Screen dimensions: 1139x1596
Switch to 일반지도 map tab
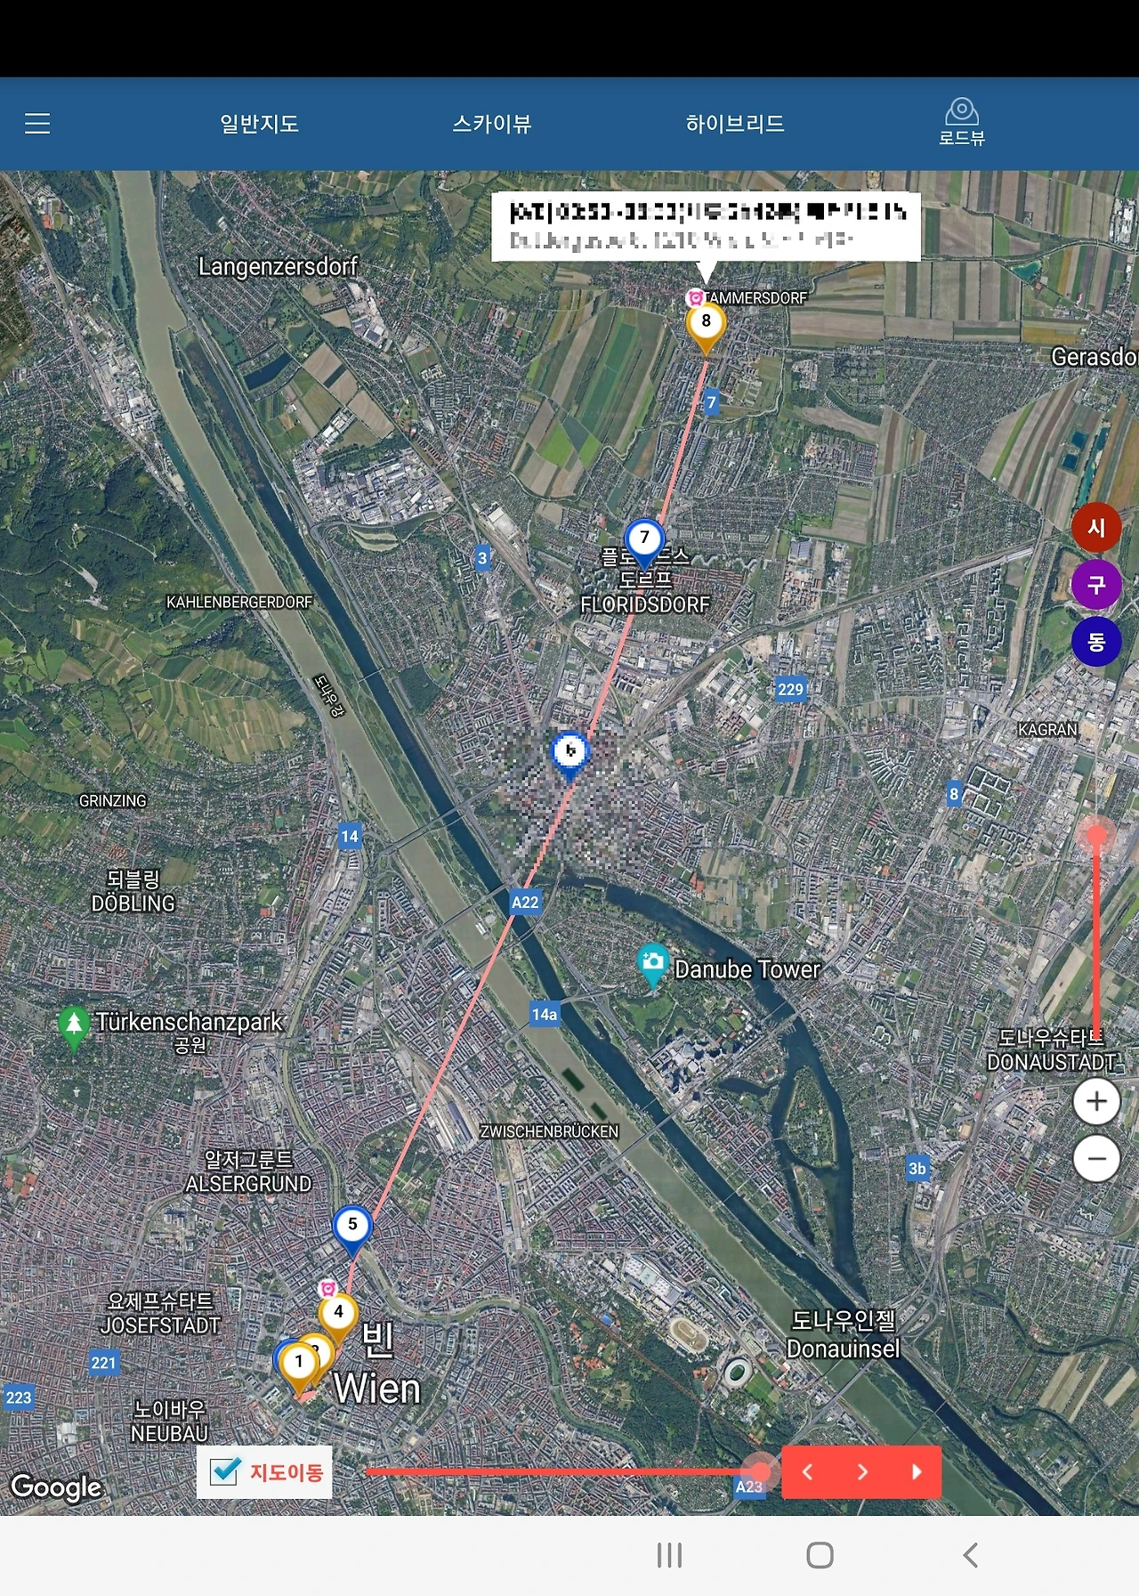[x=259, y=124]
